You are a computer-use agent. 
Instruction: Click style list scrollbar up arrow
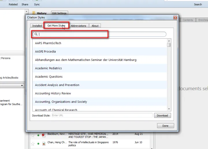[169, 41]
